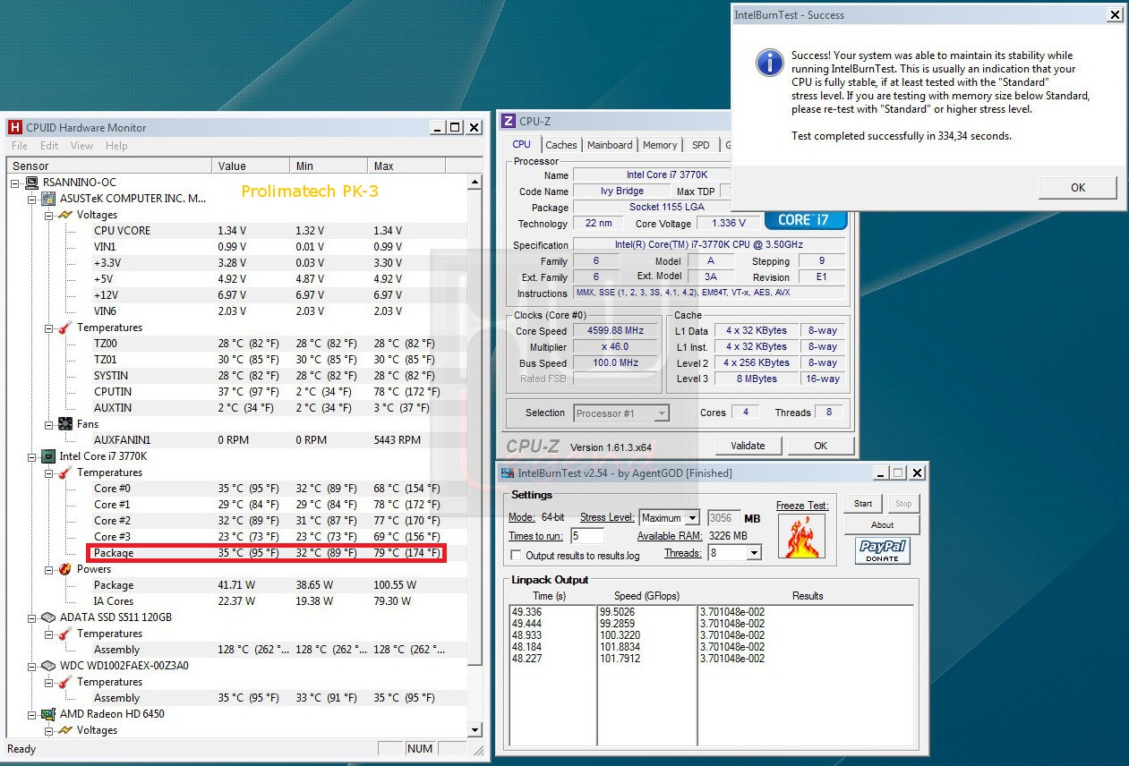1129x766 pixels.
Task: Open the View menu in Hardware Monitor
Action: coord(81,146)
